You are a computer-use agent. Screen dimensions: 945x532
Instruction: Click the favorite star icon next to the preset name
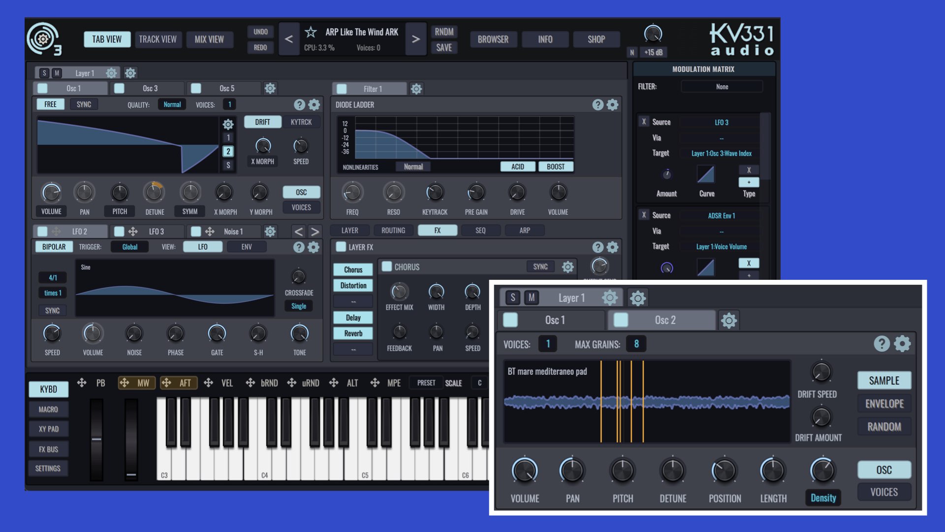click(x=311, y=33)
